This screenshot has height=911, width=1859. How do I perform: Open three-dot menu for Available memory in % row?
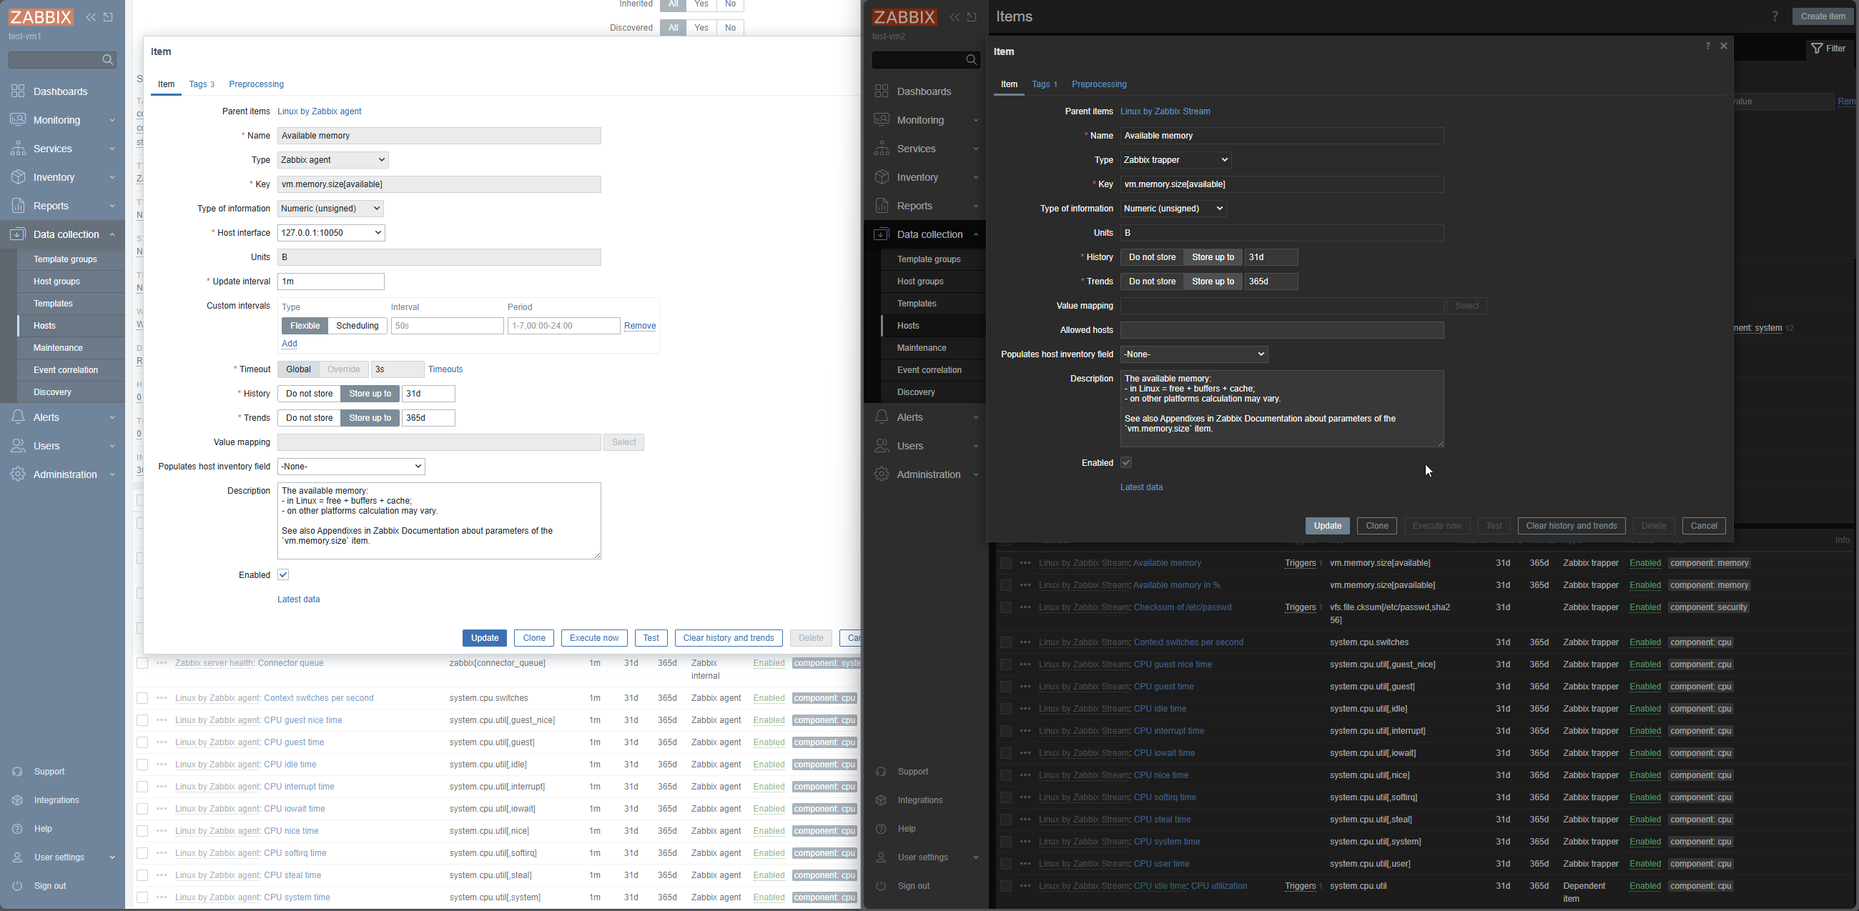(1025, 586)
